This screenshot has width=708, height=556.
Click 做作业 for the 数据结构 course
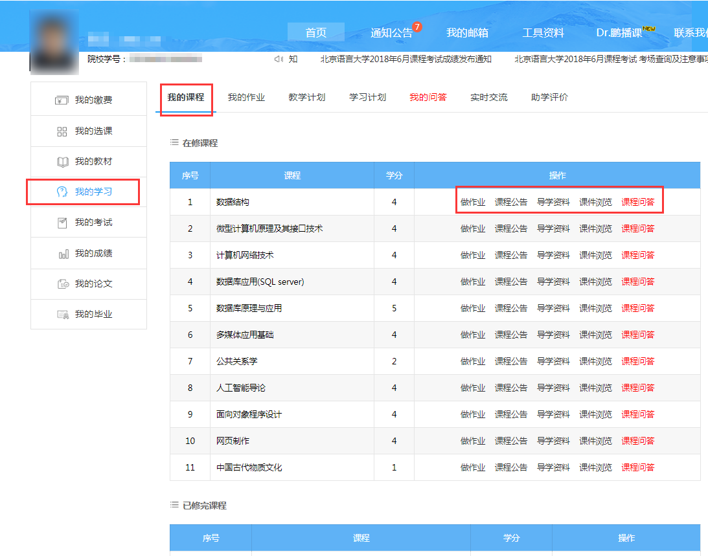(x=473, y=201)
